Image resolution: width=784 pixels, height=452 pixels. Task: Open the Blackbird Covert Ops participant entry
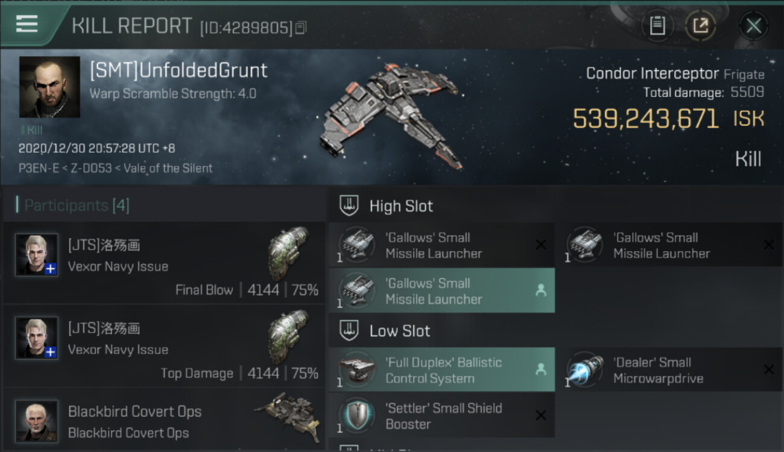164,421
